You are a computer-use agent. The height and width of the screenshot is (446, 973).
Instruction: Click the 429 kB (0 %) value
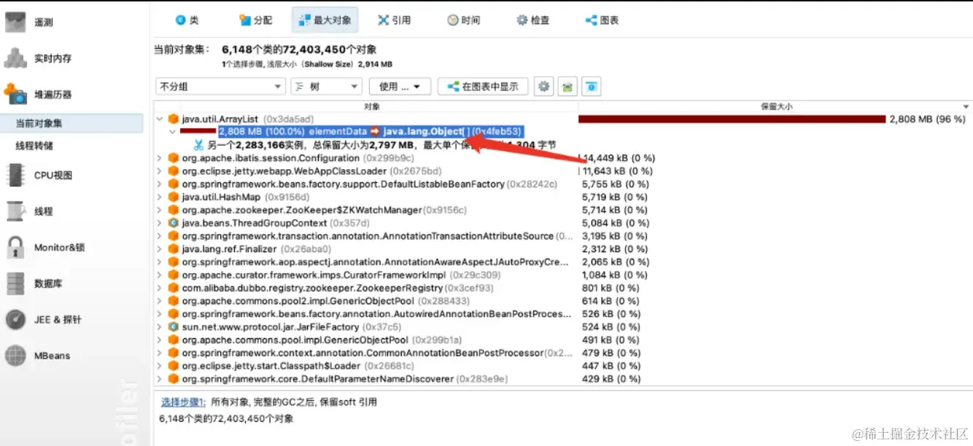(611, 379)
